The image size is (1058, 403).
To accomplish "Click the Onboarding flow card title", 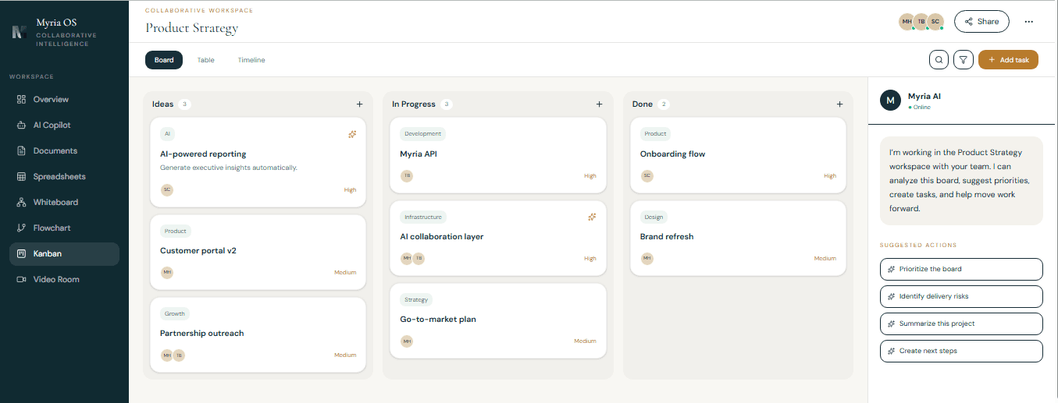I will [673, 154].
